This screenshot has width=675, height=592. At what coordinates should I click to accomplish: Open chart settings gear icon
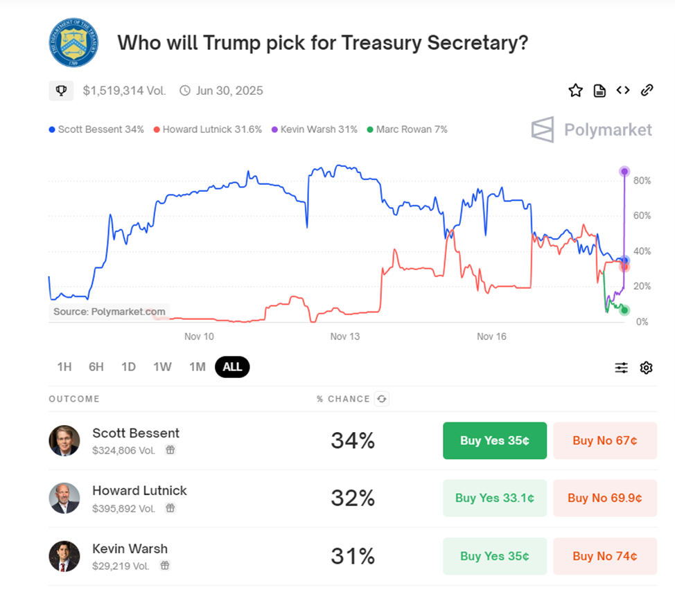(646, 368)
